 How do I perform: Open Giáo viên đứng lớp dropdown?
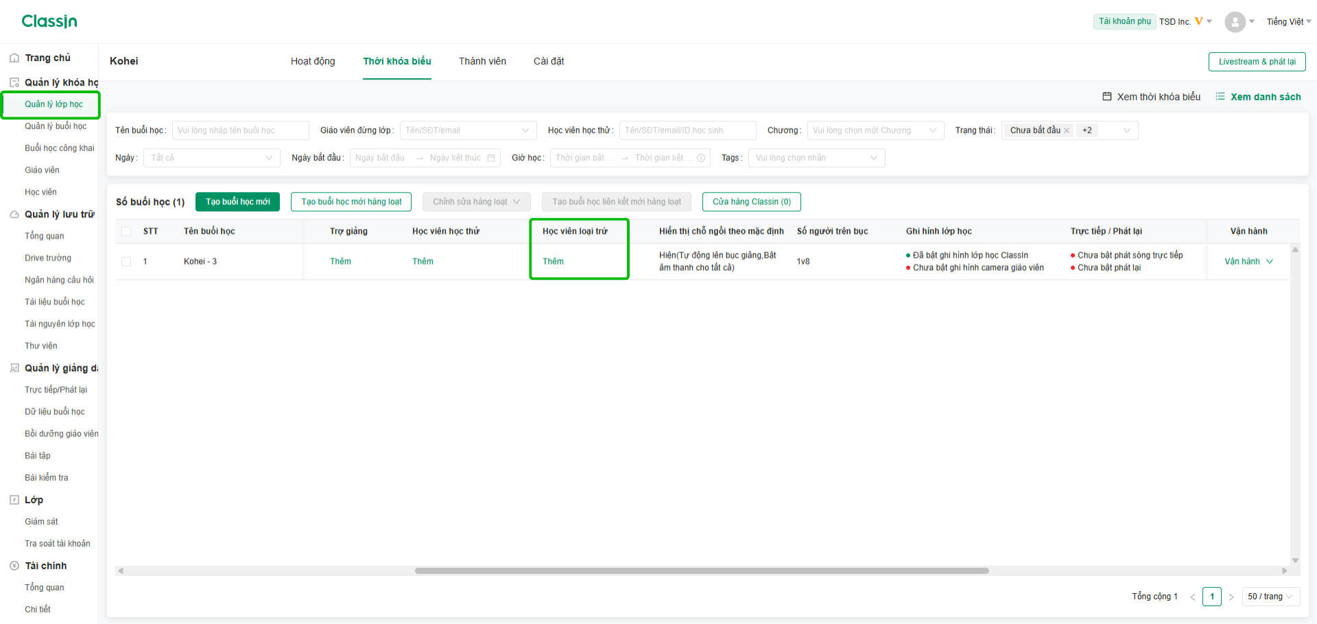click(x=468, y=130)
